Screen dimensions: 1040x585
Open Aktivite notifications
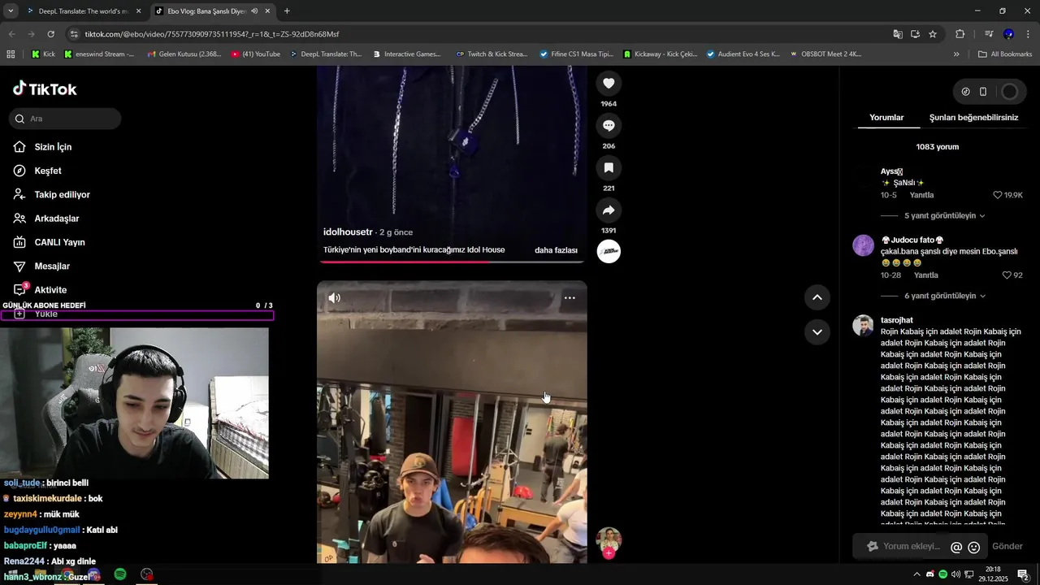point(50,290)
